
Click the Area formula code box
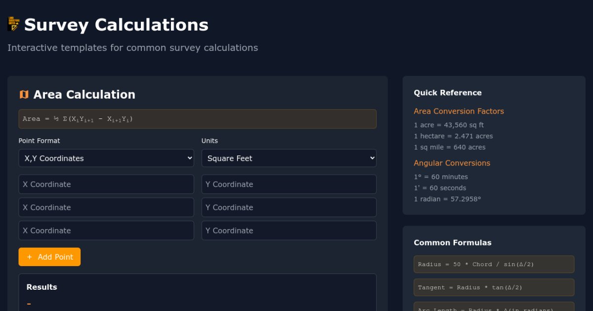(x=197, y=119)
